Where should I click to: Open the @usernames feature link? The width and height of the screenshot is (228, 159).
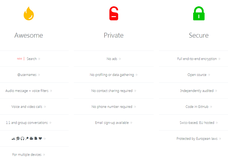[27, 75]
